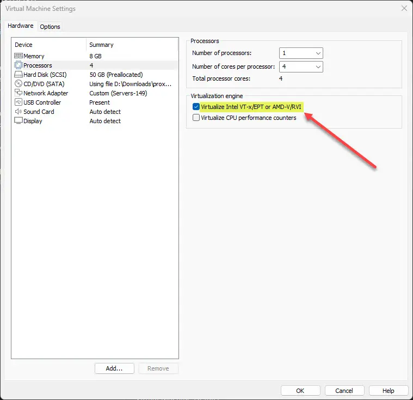This screenshot has width=413, height=400.
Task: Click the Memory device icon
Action: pos(18,56)
